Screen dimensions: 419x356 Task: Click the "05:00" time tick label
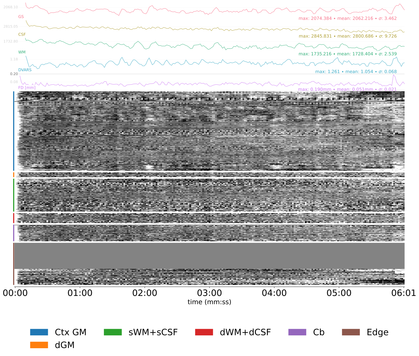[x=339, y=293]
